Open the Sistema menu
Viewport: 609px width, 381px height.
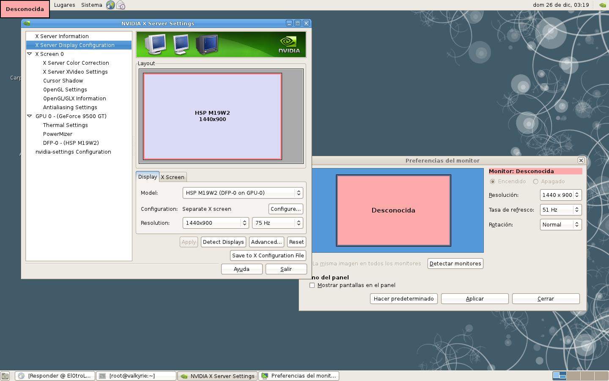(x=91, y=5)
